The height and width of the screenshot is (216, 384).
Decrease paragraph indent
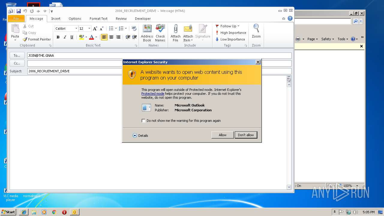(128, 37)
